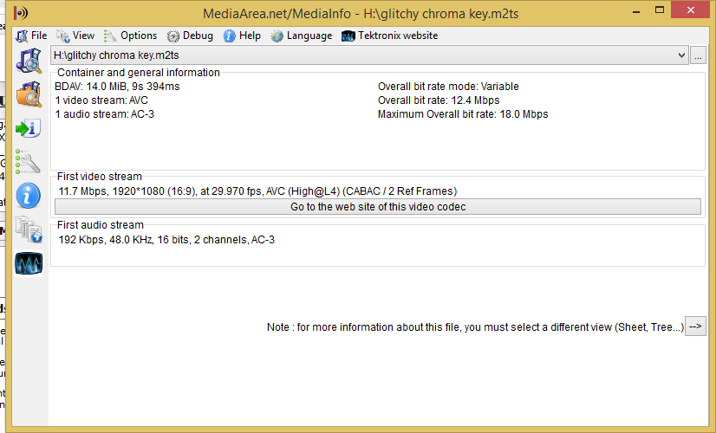Click the 'H:\glitchy chroma key.m2ts' path field
This screenshot has width=716, height=433.
pyautogui.click(x=369, y=55)
